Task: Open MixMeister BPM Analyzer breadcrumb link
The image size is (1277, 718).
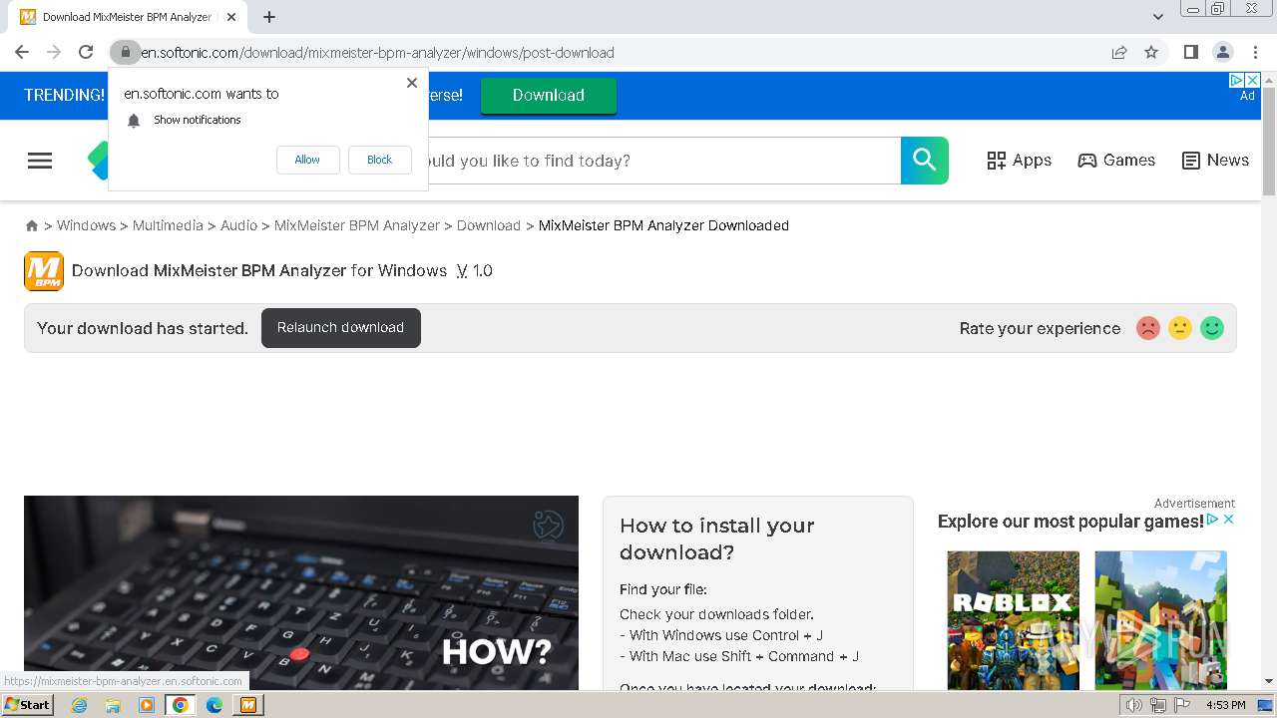Action: (x=357, y=225)
